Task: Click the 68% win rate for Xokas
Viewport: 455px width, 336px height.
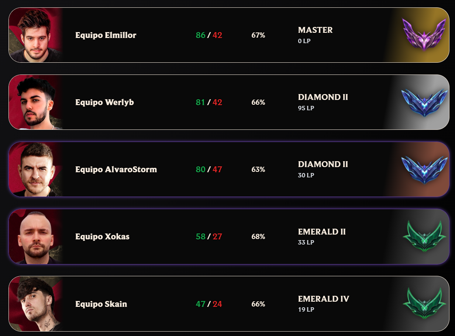Action: pos(258,237)
